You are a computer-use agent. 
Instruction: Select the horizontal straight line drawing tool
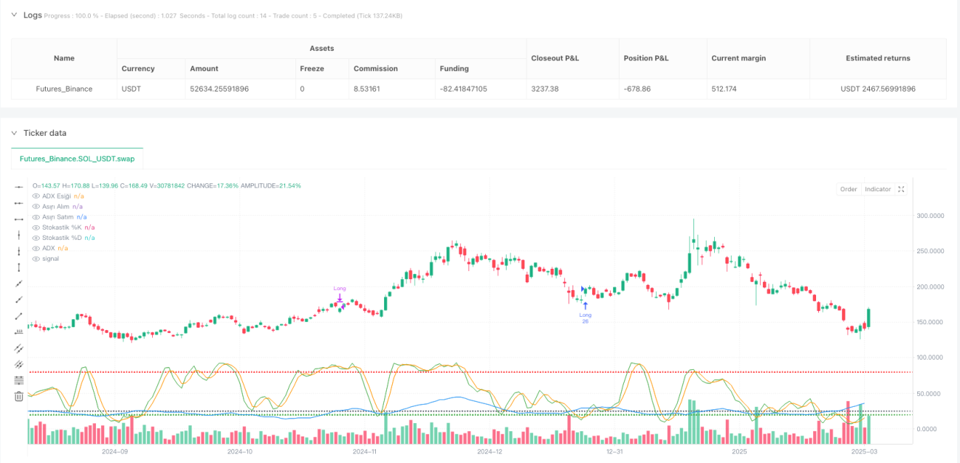(19, 188)
